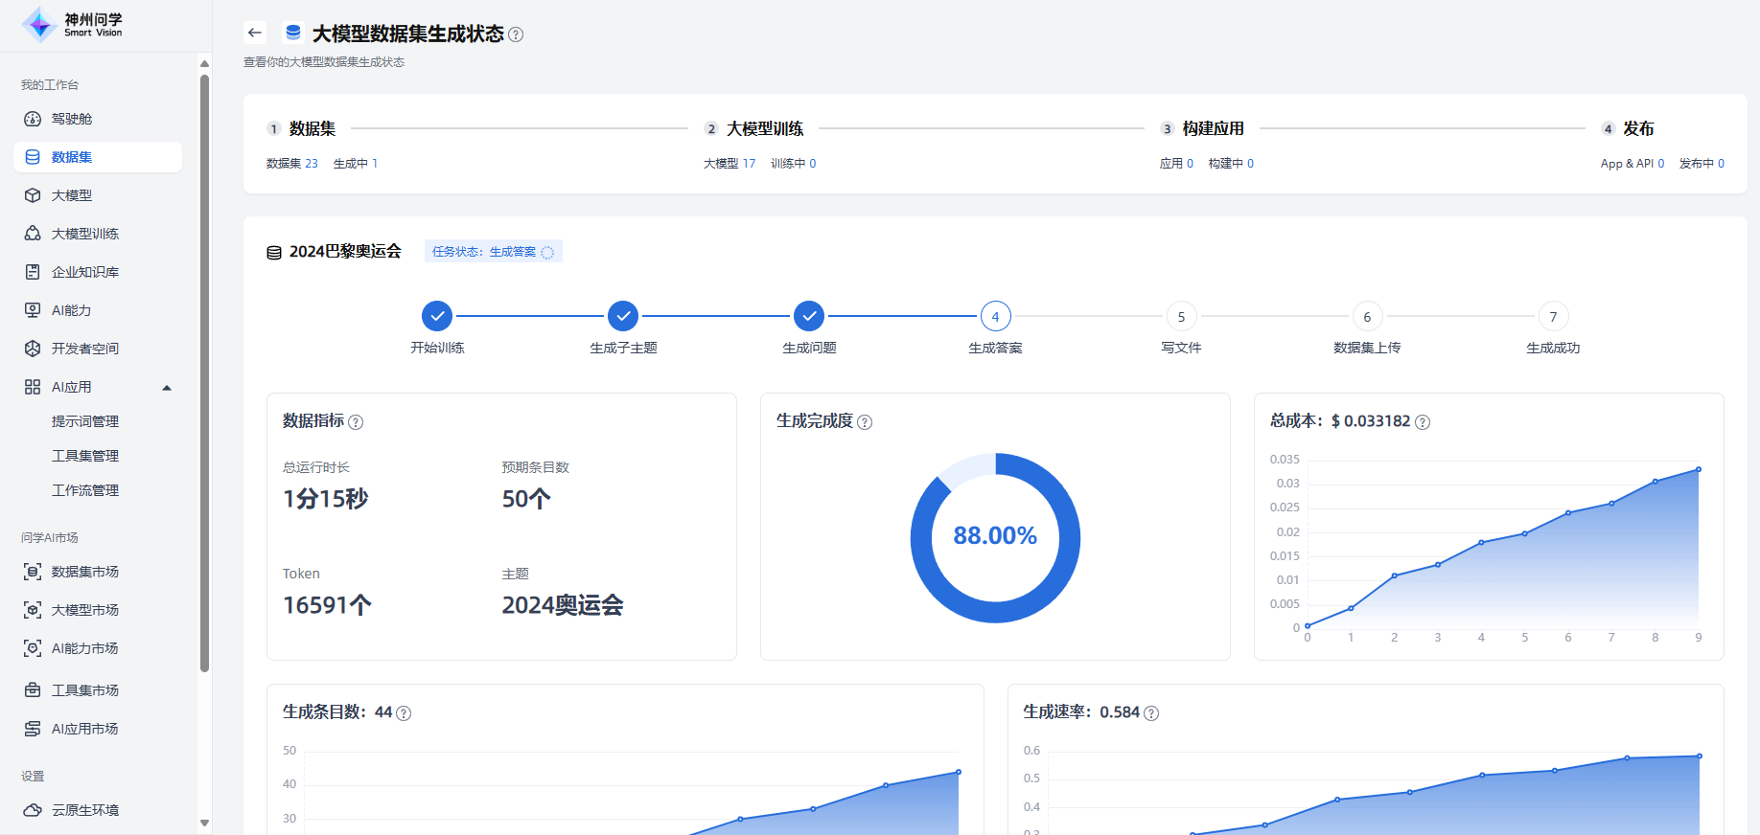
Task: Click the 88.00% completion donut chart
Action: [x=995, y=537]
